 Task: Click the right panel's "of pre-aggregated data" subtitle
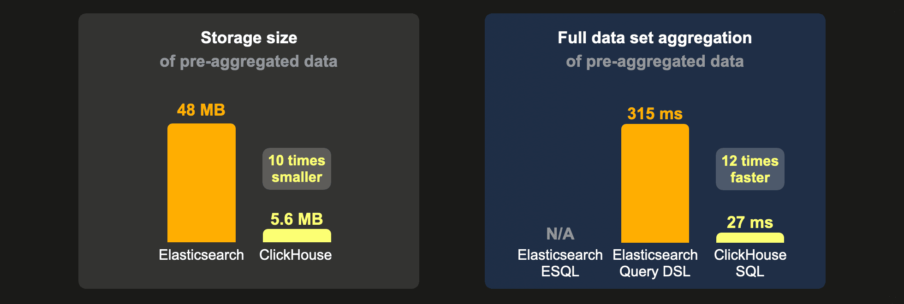pos(654,61)
